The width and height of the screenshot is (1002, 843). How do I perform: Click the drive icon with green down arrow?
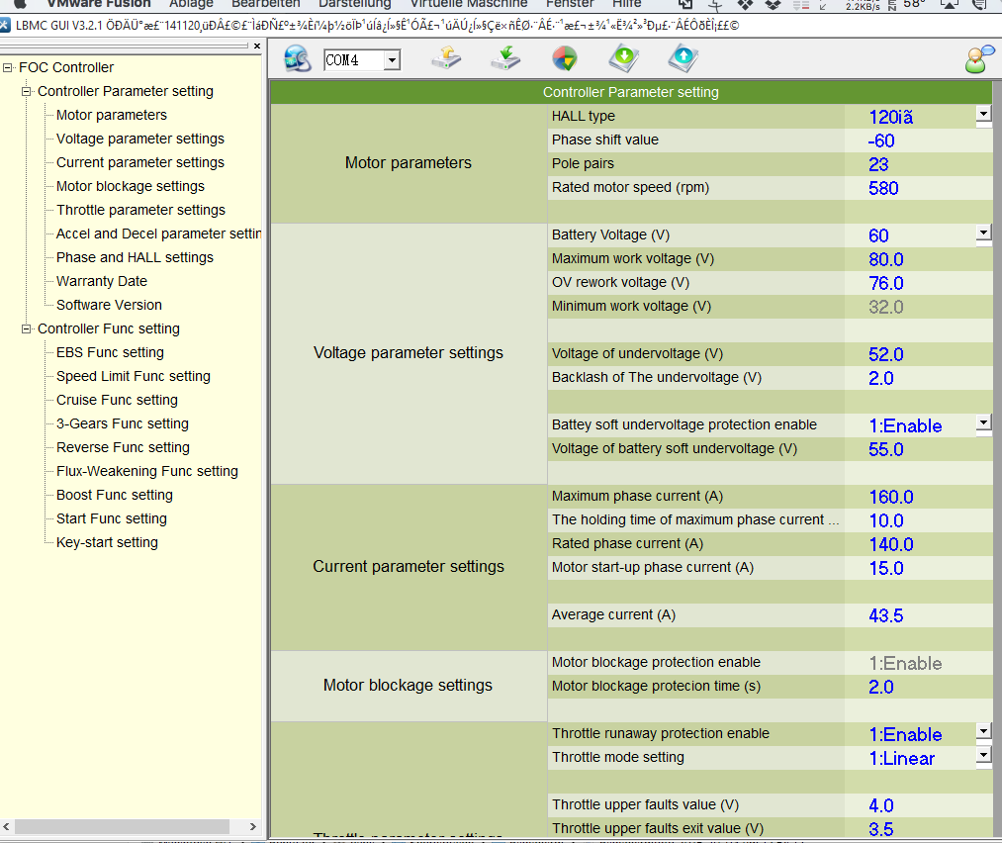pos(505,59)
